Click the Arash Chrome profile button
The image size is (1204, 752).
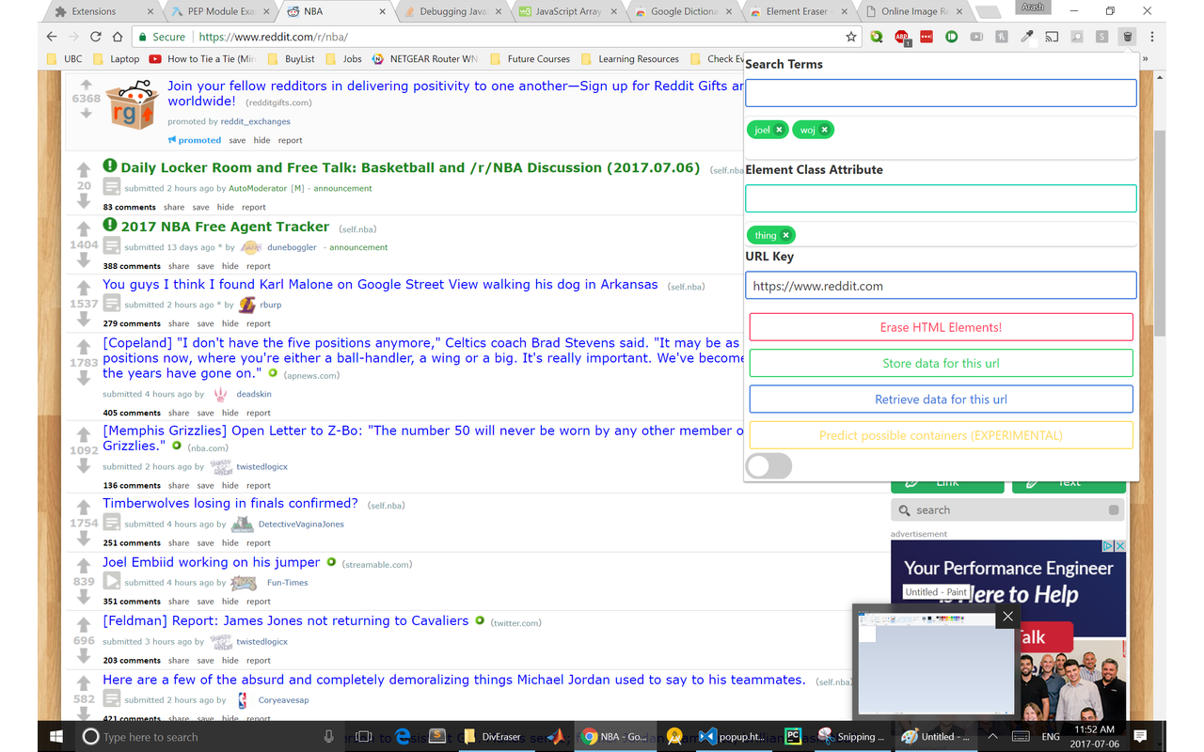click(x=1033, y=7)
